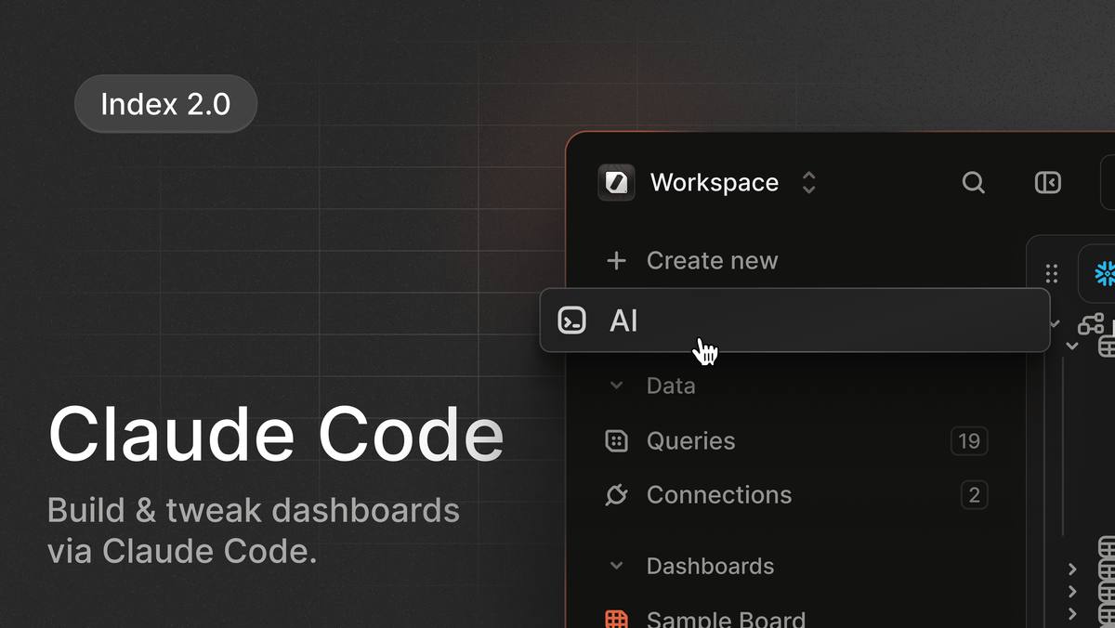Click the Index 2.0 badge
This screenshot has width=1115, height=628.
pyautogui.click(x=165, y=104)
